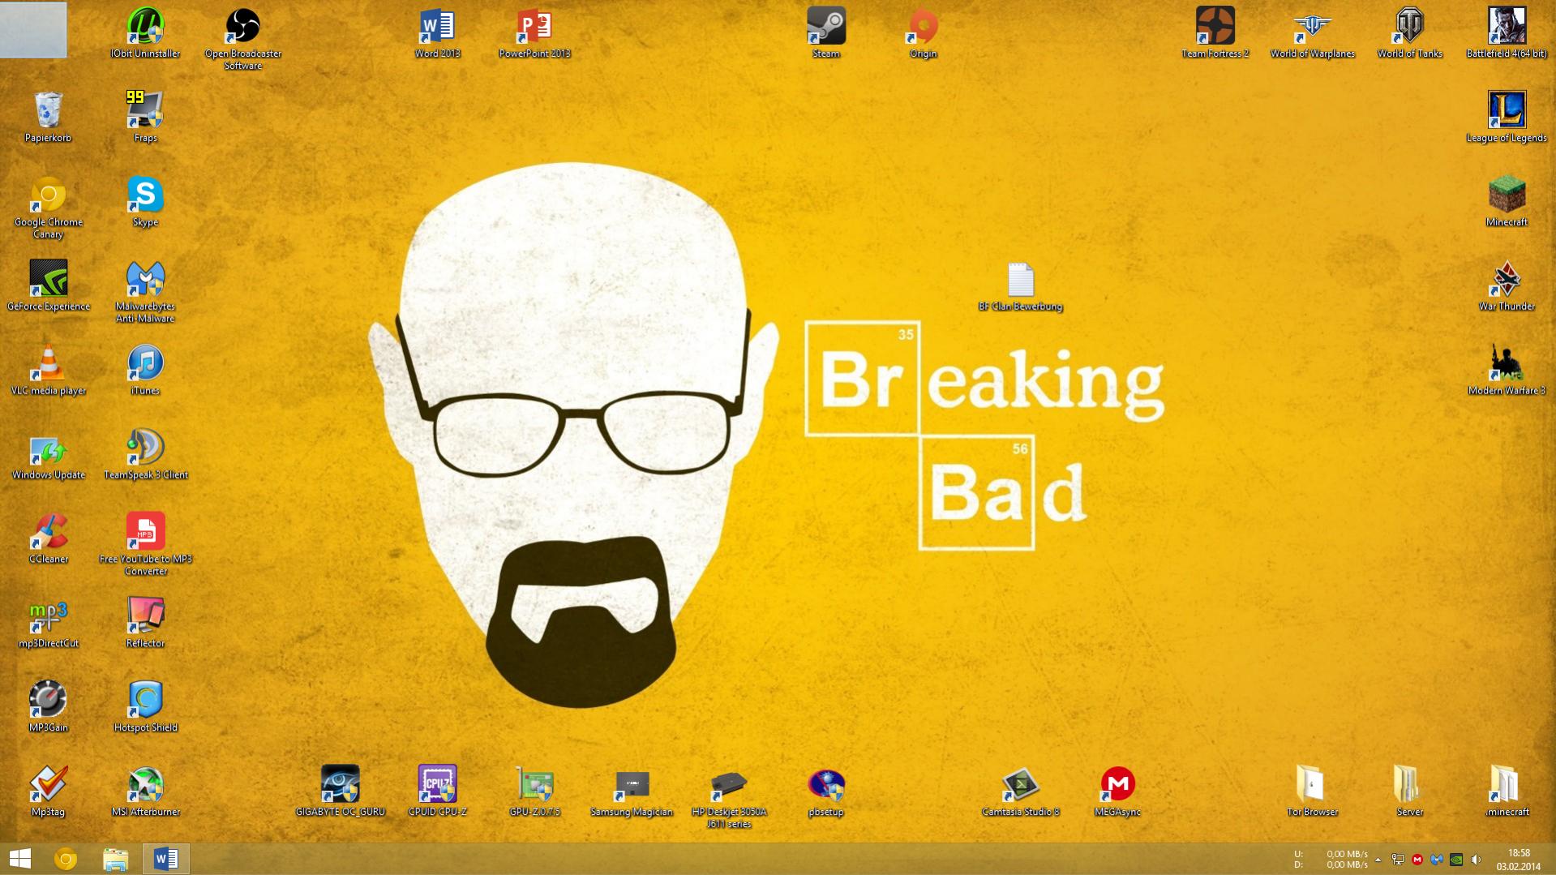Select the Word 2013 desktop shortcut

point(437,33)
